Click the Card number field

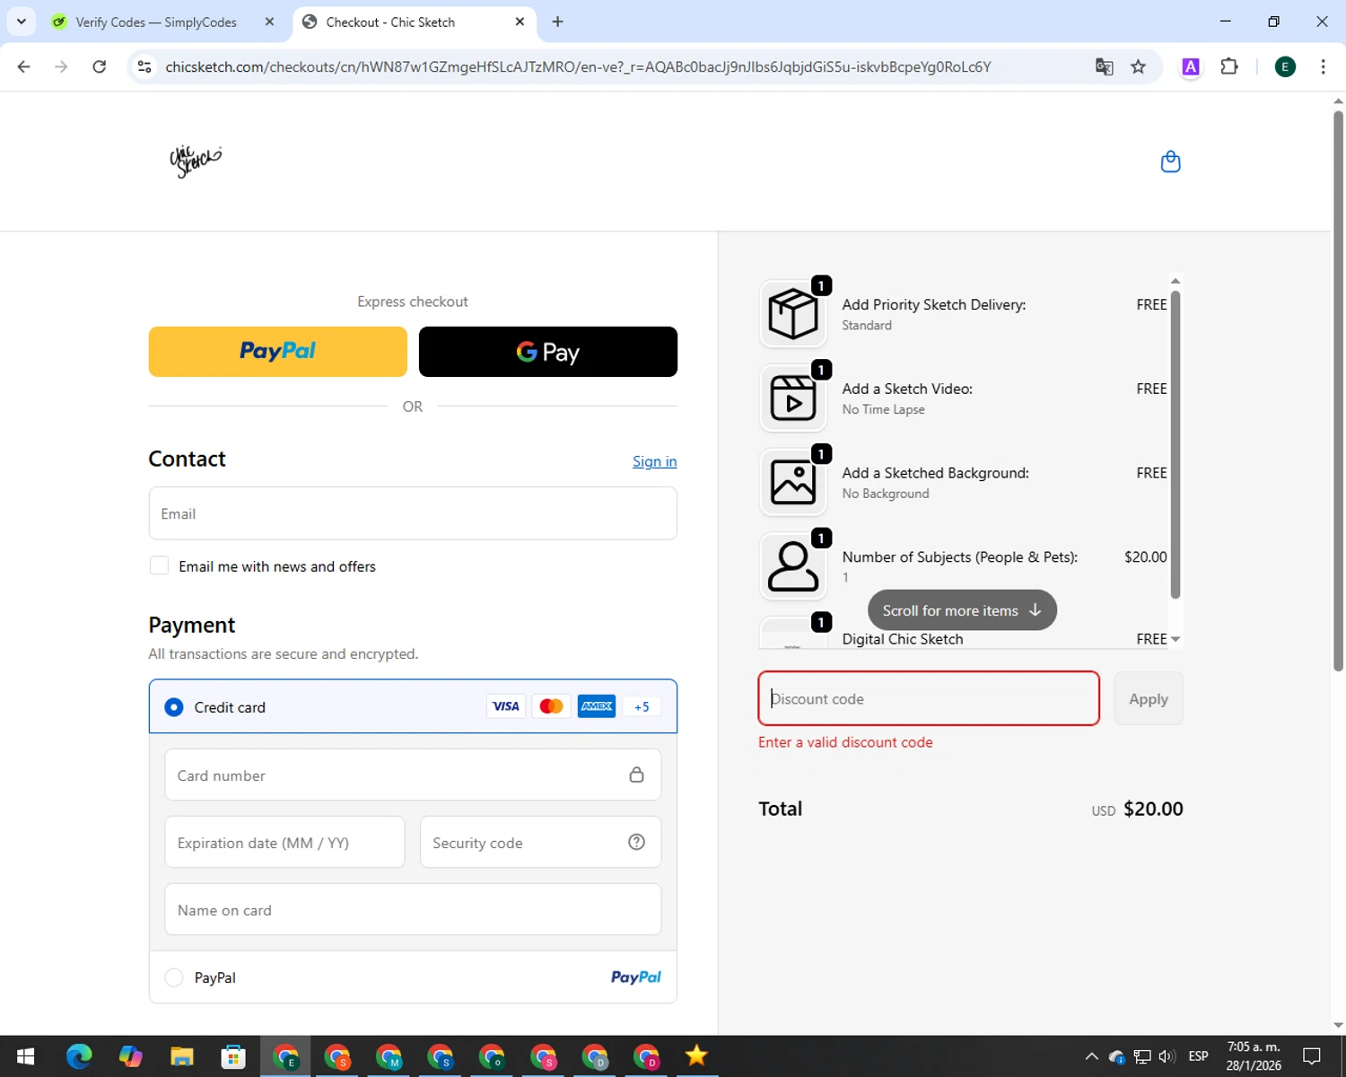[413, 775]
